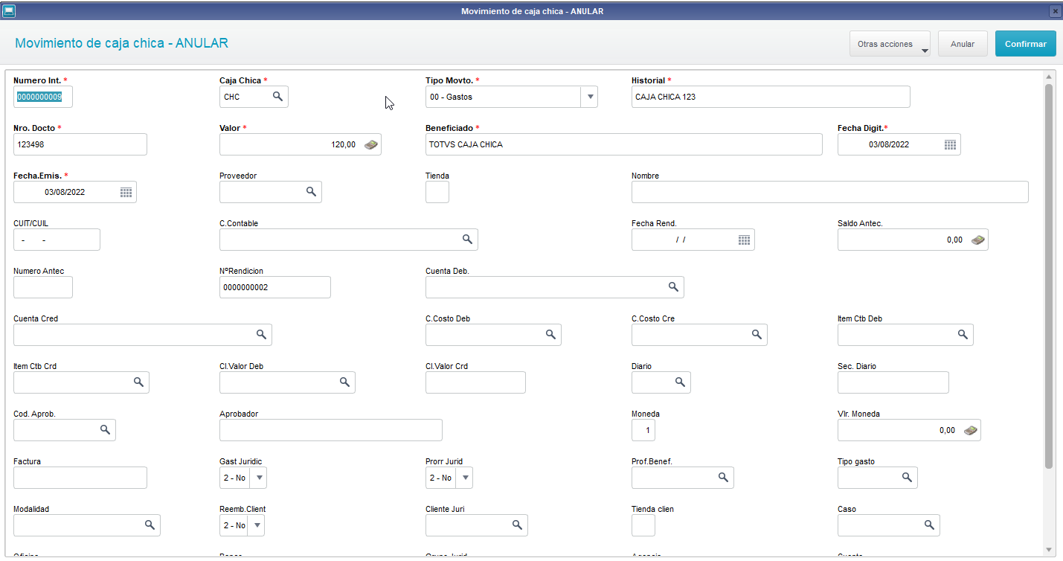This screenshot has height=561, width=1063.
Task: Click Confirmar button
Action: point(1026,44)
